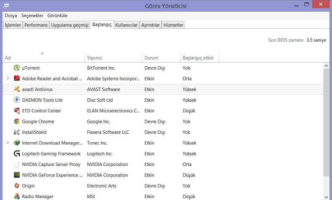Click the NVIDIA GeForce Experience green icon
The image size is (332, 200).
tap(17, 175)
